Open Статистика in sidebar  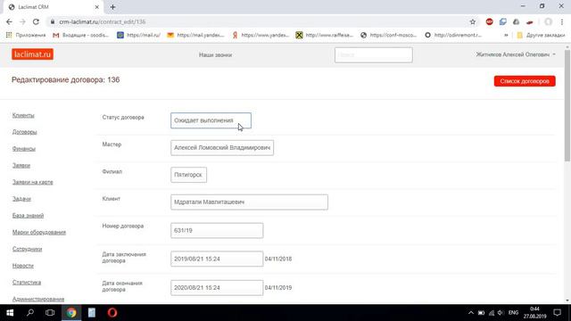pyautogui.click(x=27, y=283)
